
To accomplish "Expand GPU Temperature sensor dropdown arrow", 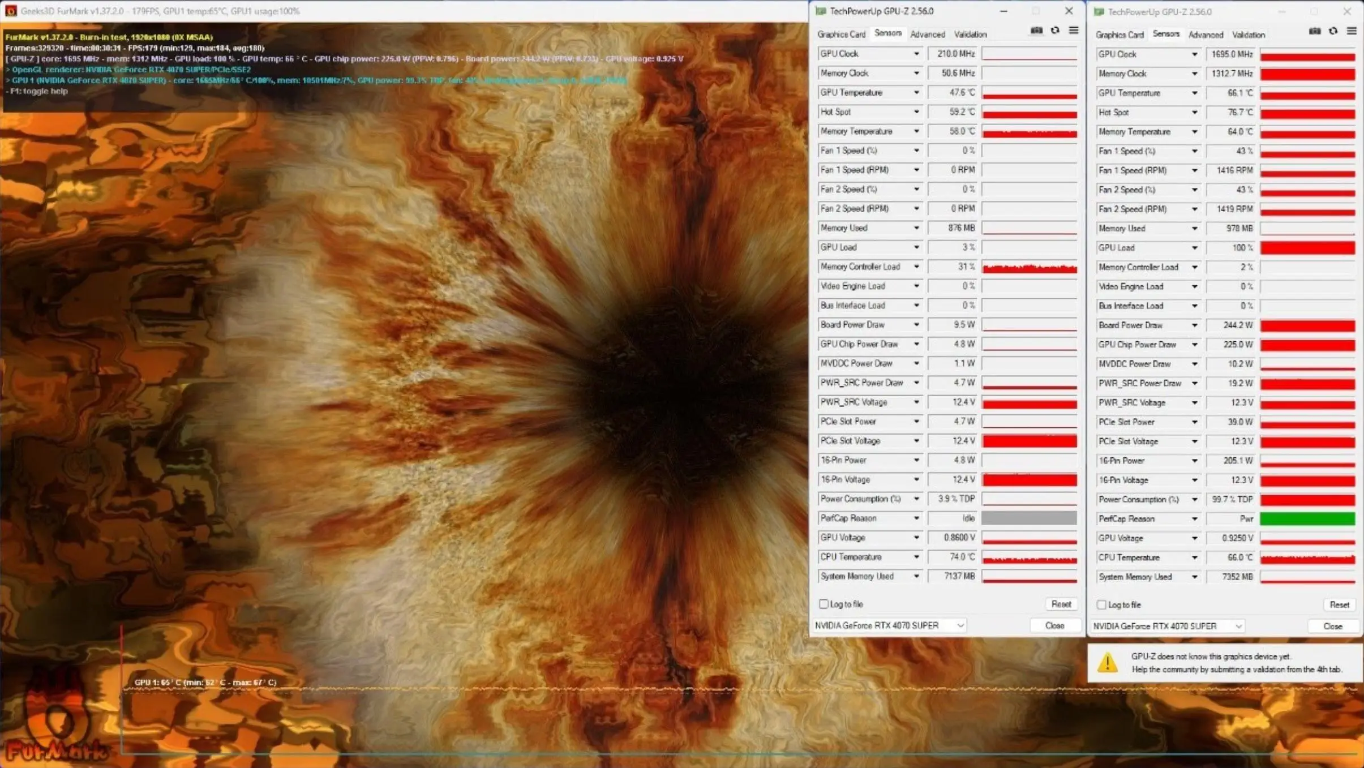I will (x=915, y=92).
